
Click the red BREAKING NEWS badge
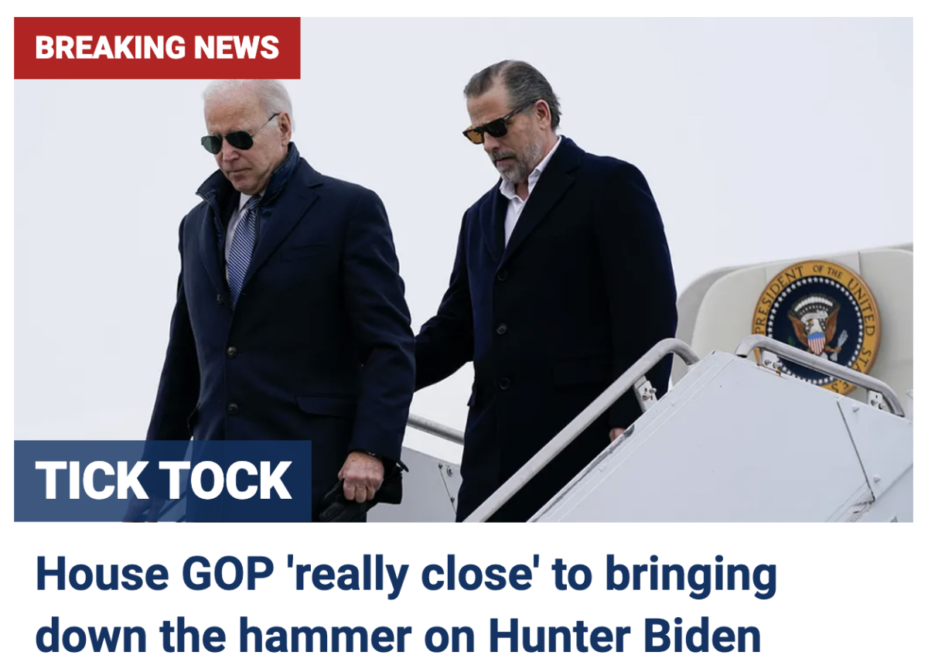[x=157, y=48]
